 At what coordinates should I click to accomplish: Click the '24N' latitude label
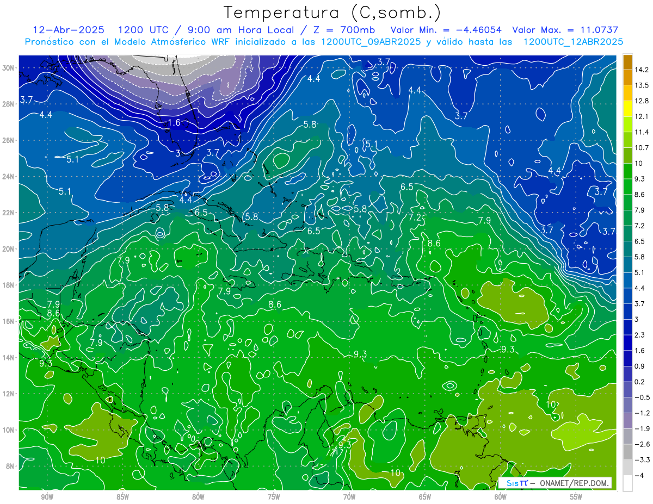(8, 176)
